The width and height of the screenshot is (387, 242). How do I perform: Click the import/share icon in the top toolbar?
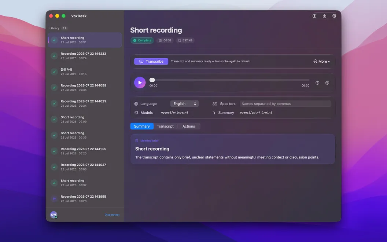click(324, 16)
